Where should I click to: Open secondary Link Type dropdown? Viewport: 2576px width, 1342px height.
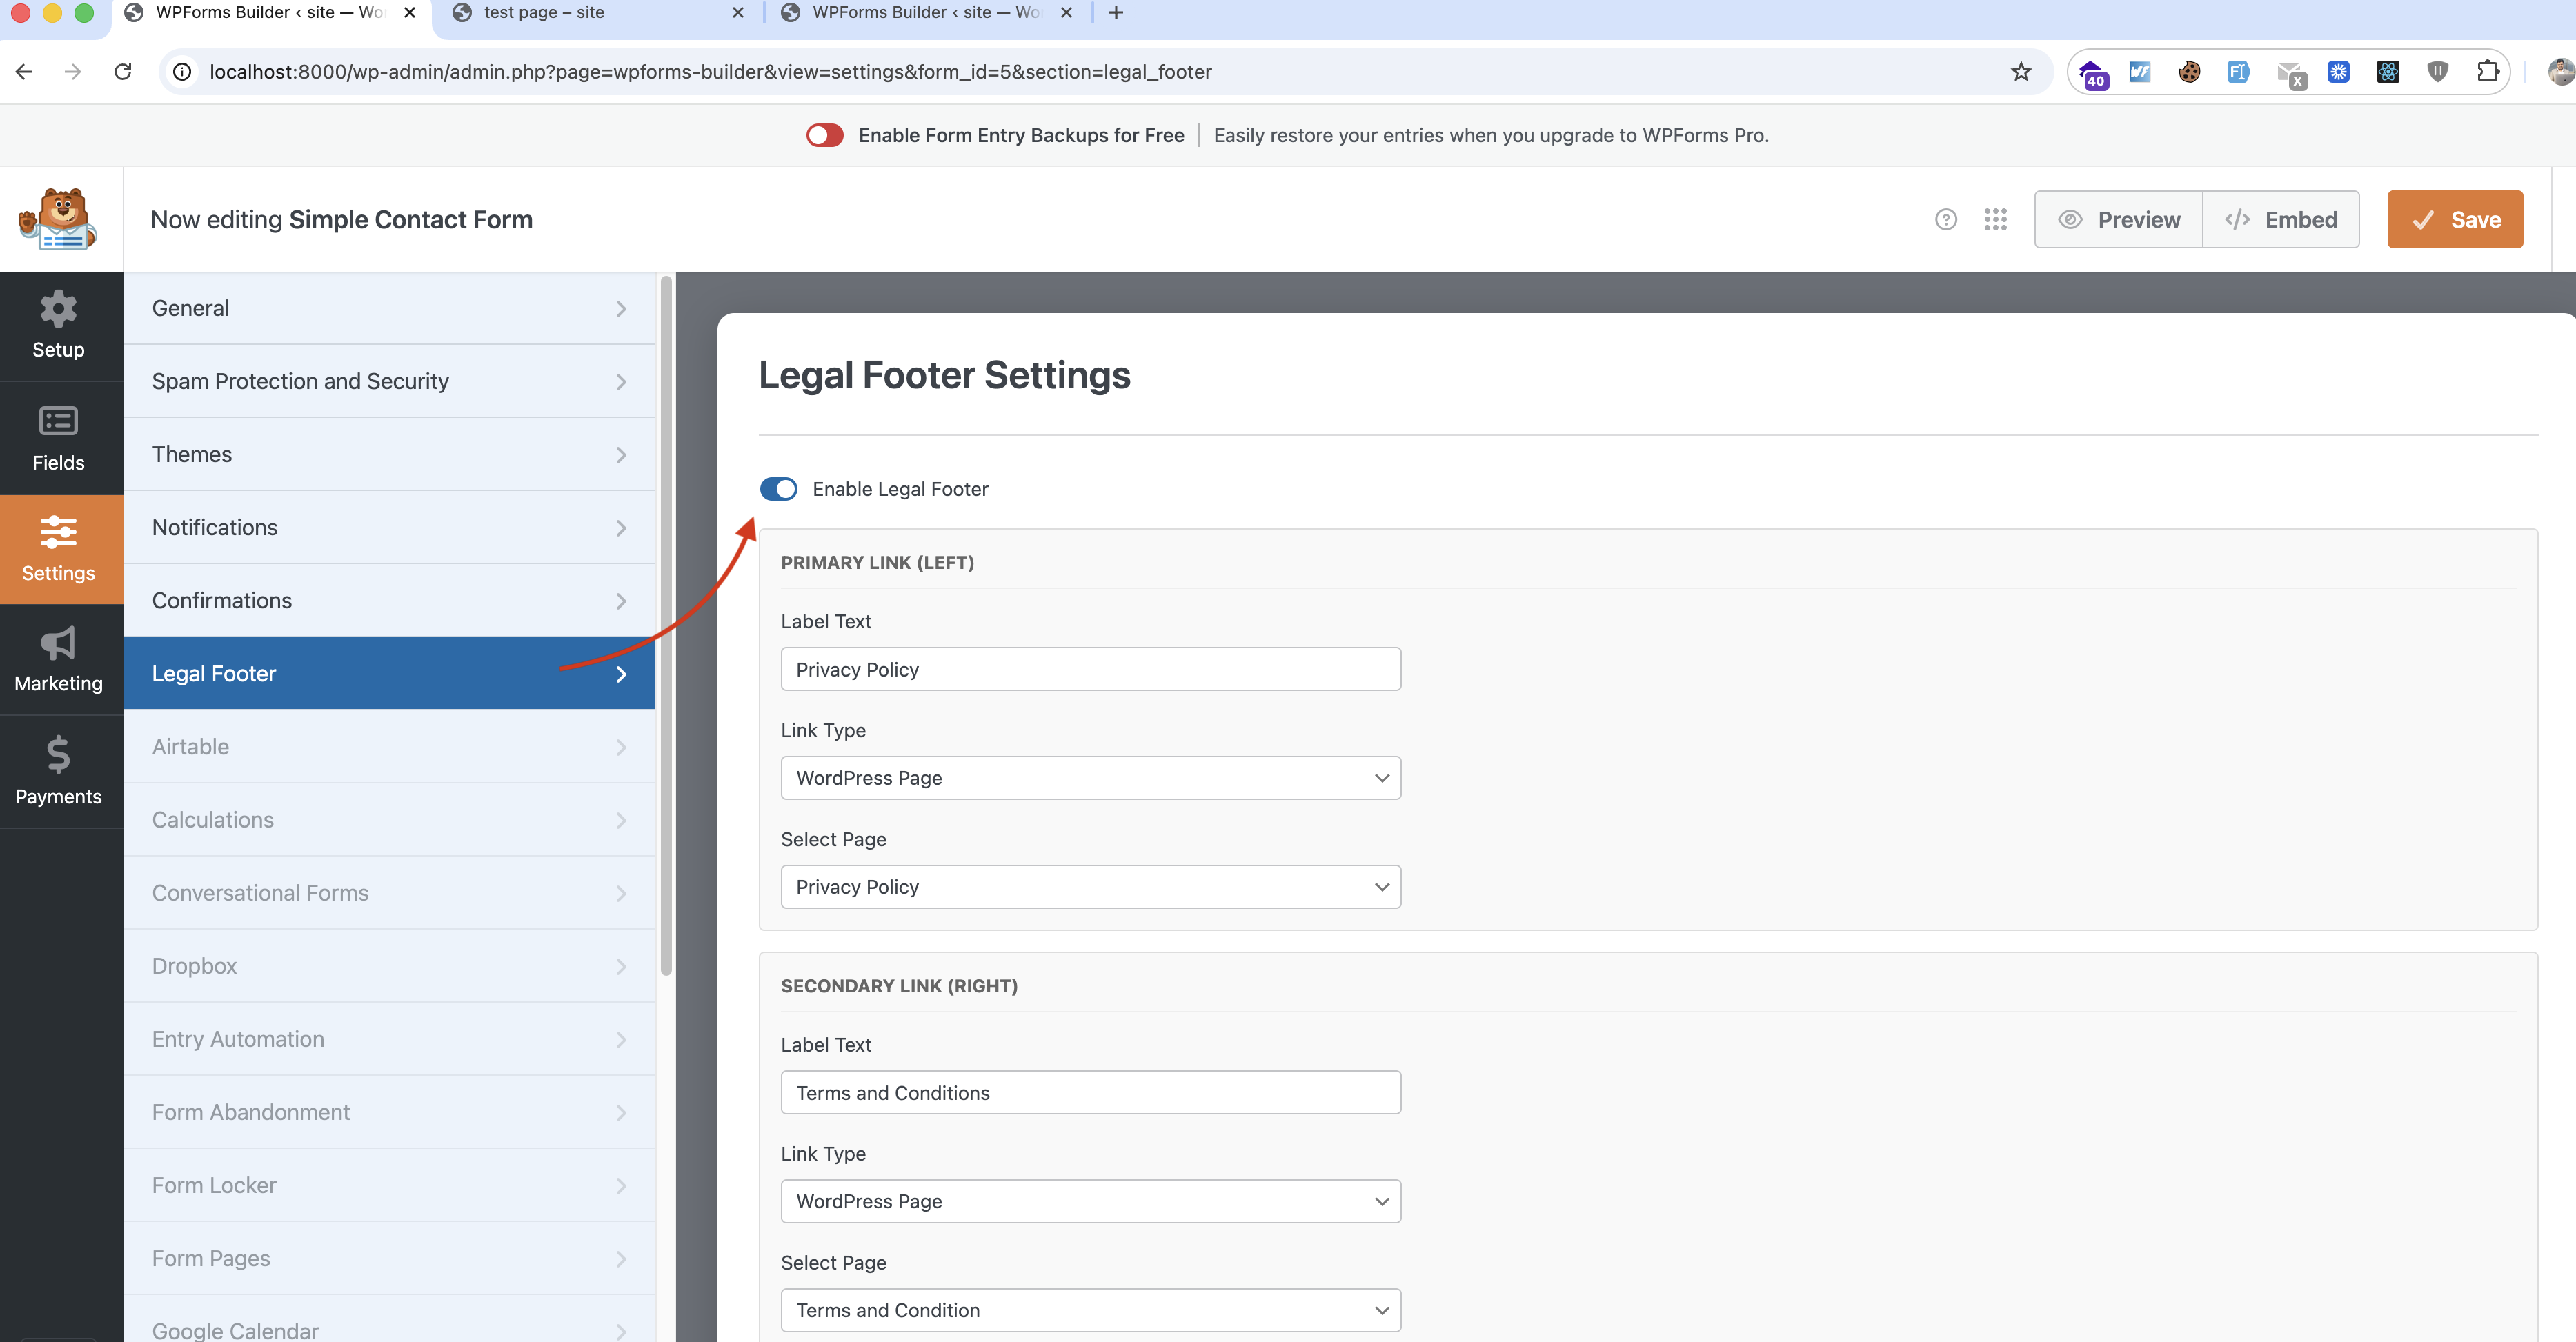1090,1201
